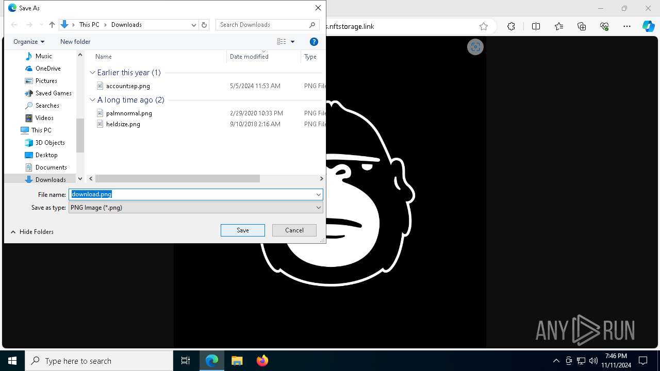The width and height of the screenshot is (660, 371).
Task: Open File Explorer from the taskbar
Action: click(237, 361)
